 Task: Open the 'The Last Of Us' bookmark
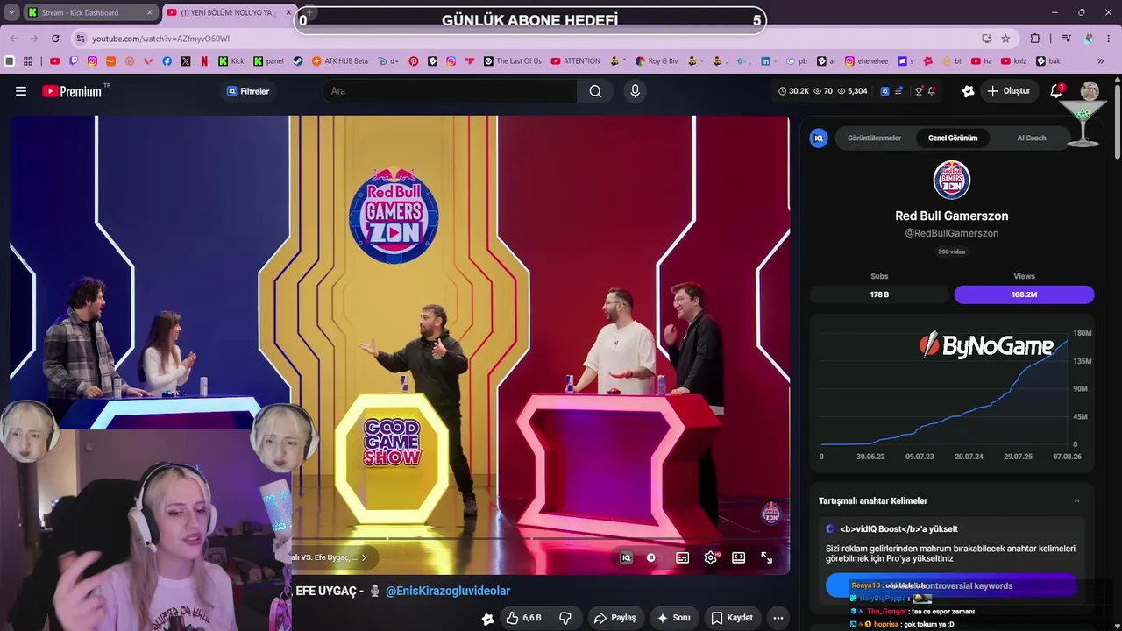(x=513, y=61)
